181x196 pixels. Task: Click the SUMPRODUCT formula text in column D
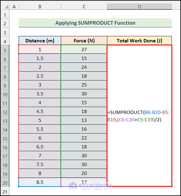click(x=139, y=116)
